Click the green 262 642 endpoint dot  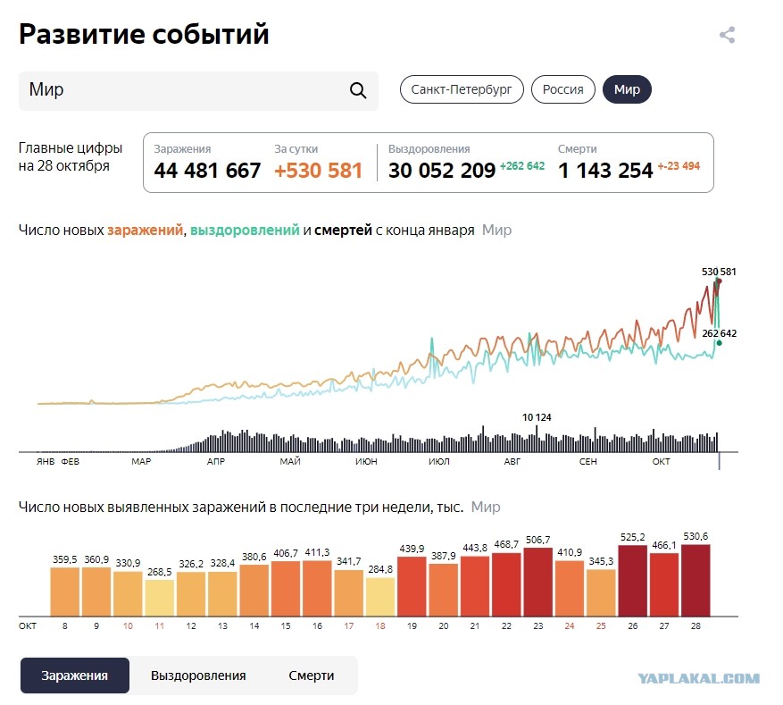(x=719, y=343)
